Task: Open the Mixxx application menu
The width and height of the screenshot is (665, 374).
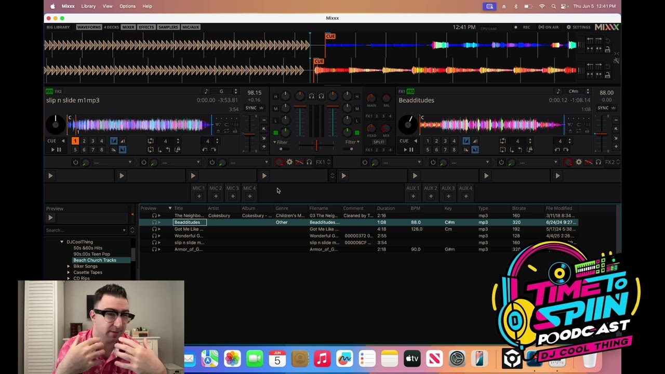Action: coord(68,6)
